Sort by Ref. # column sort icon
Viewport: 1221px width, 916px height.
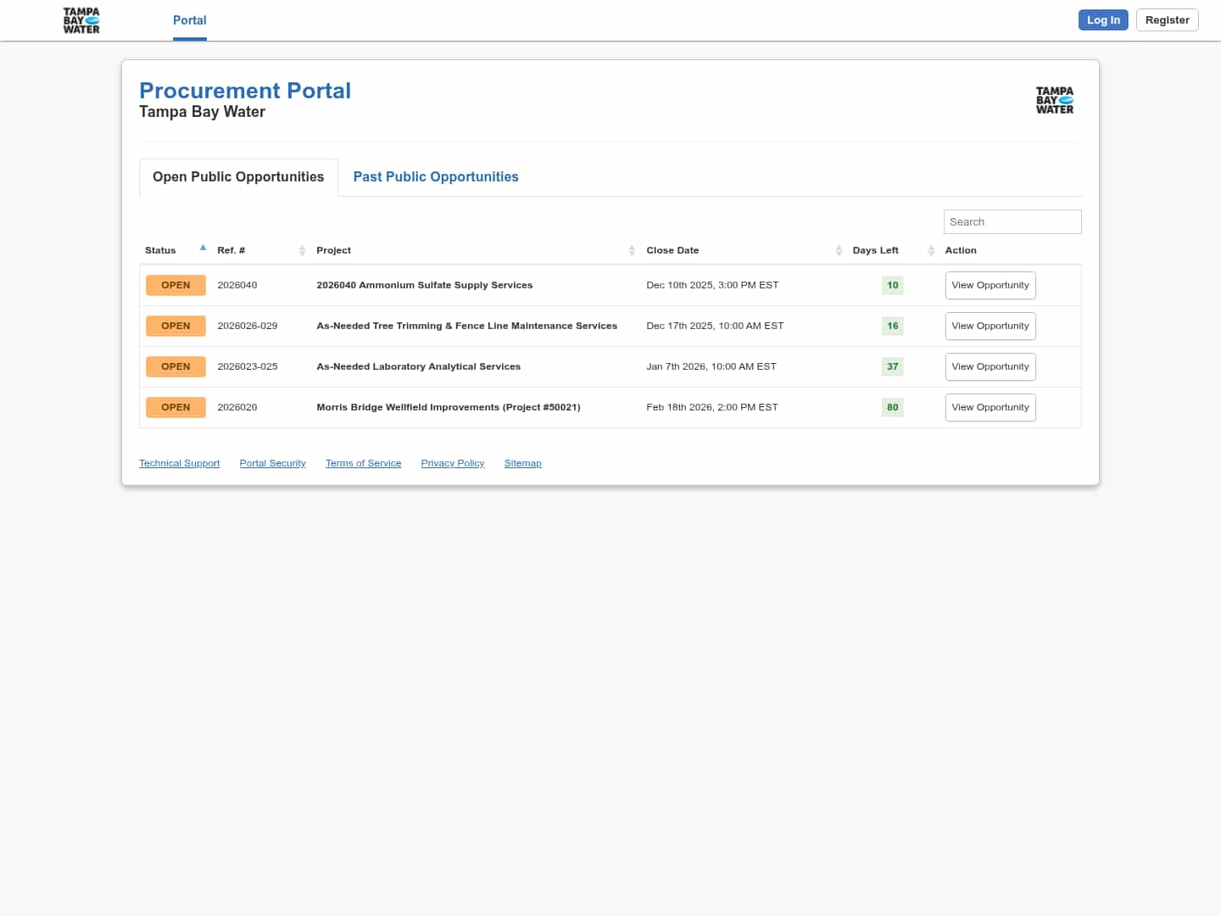click(x=302, y=250)
